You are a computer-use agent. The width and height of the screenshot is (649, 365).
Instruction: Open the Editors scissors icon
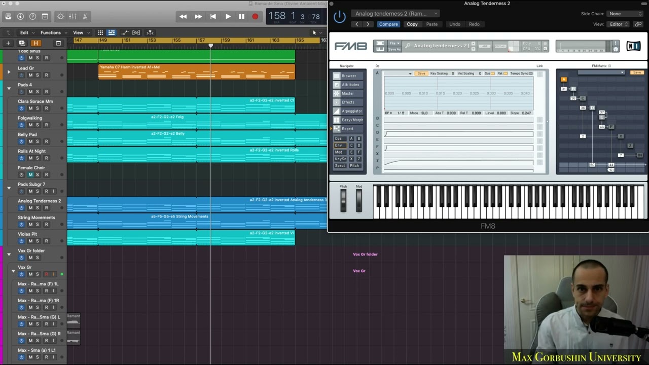(85, 16)
